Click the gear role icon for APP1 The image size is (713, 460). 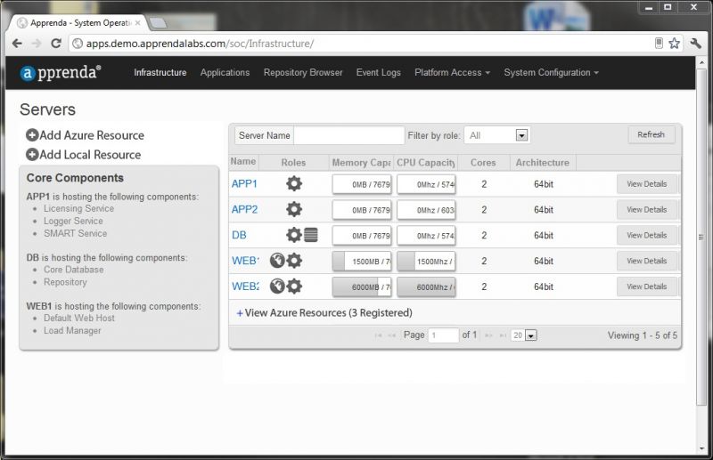tap(294, 183)
